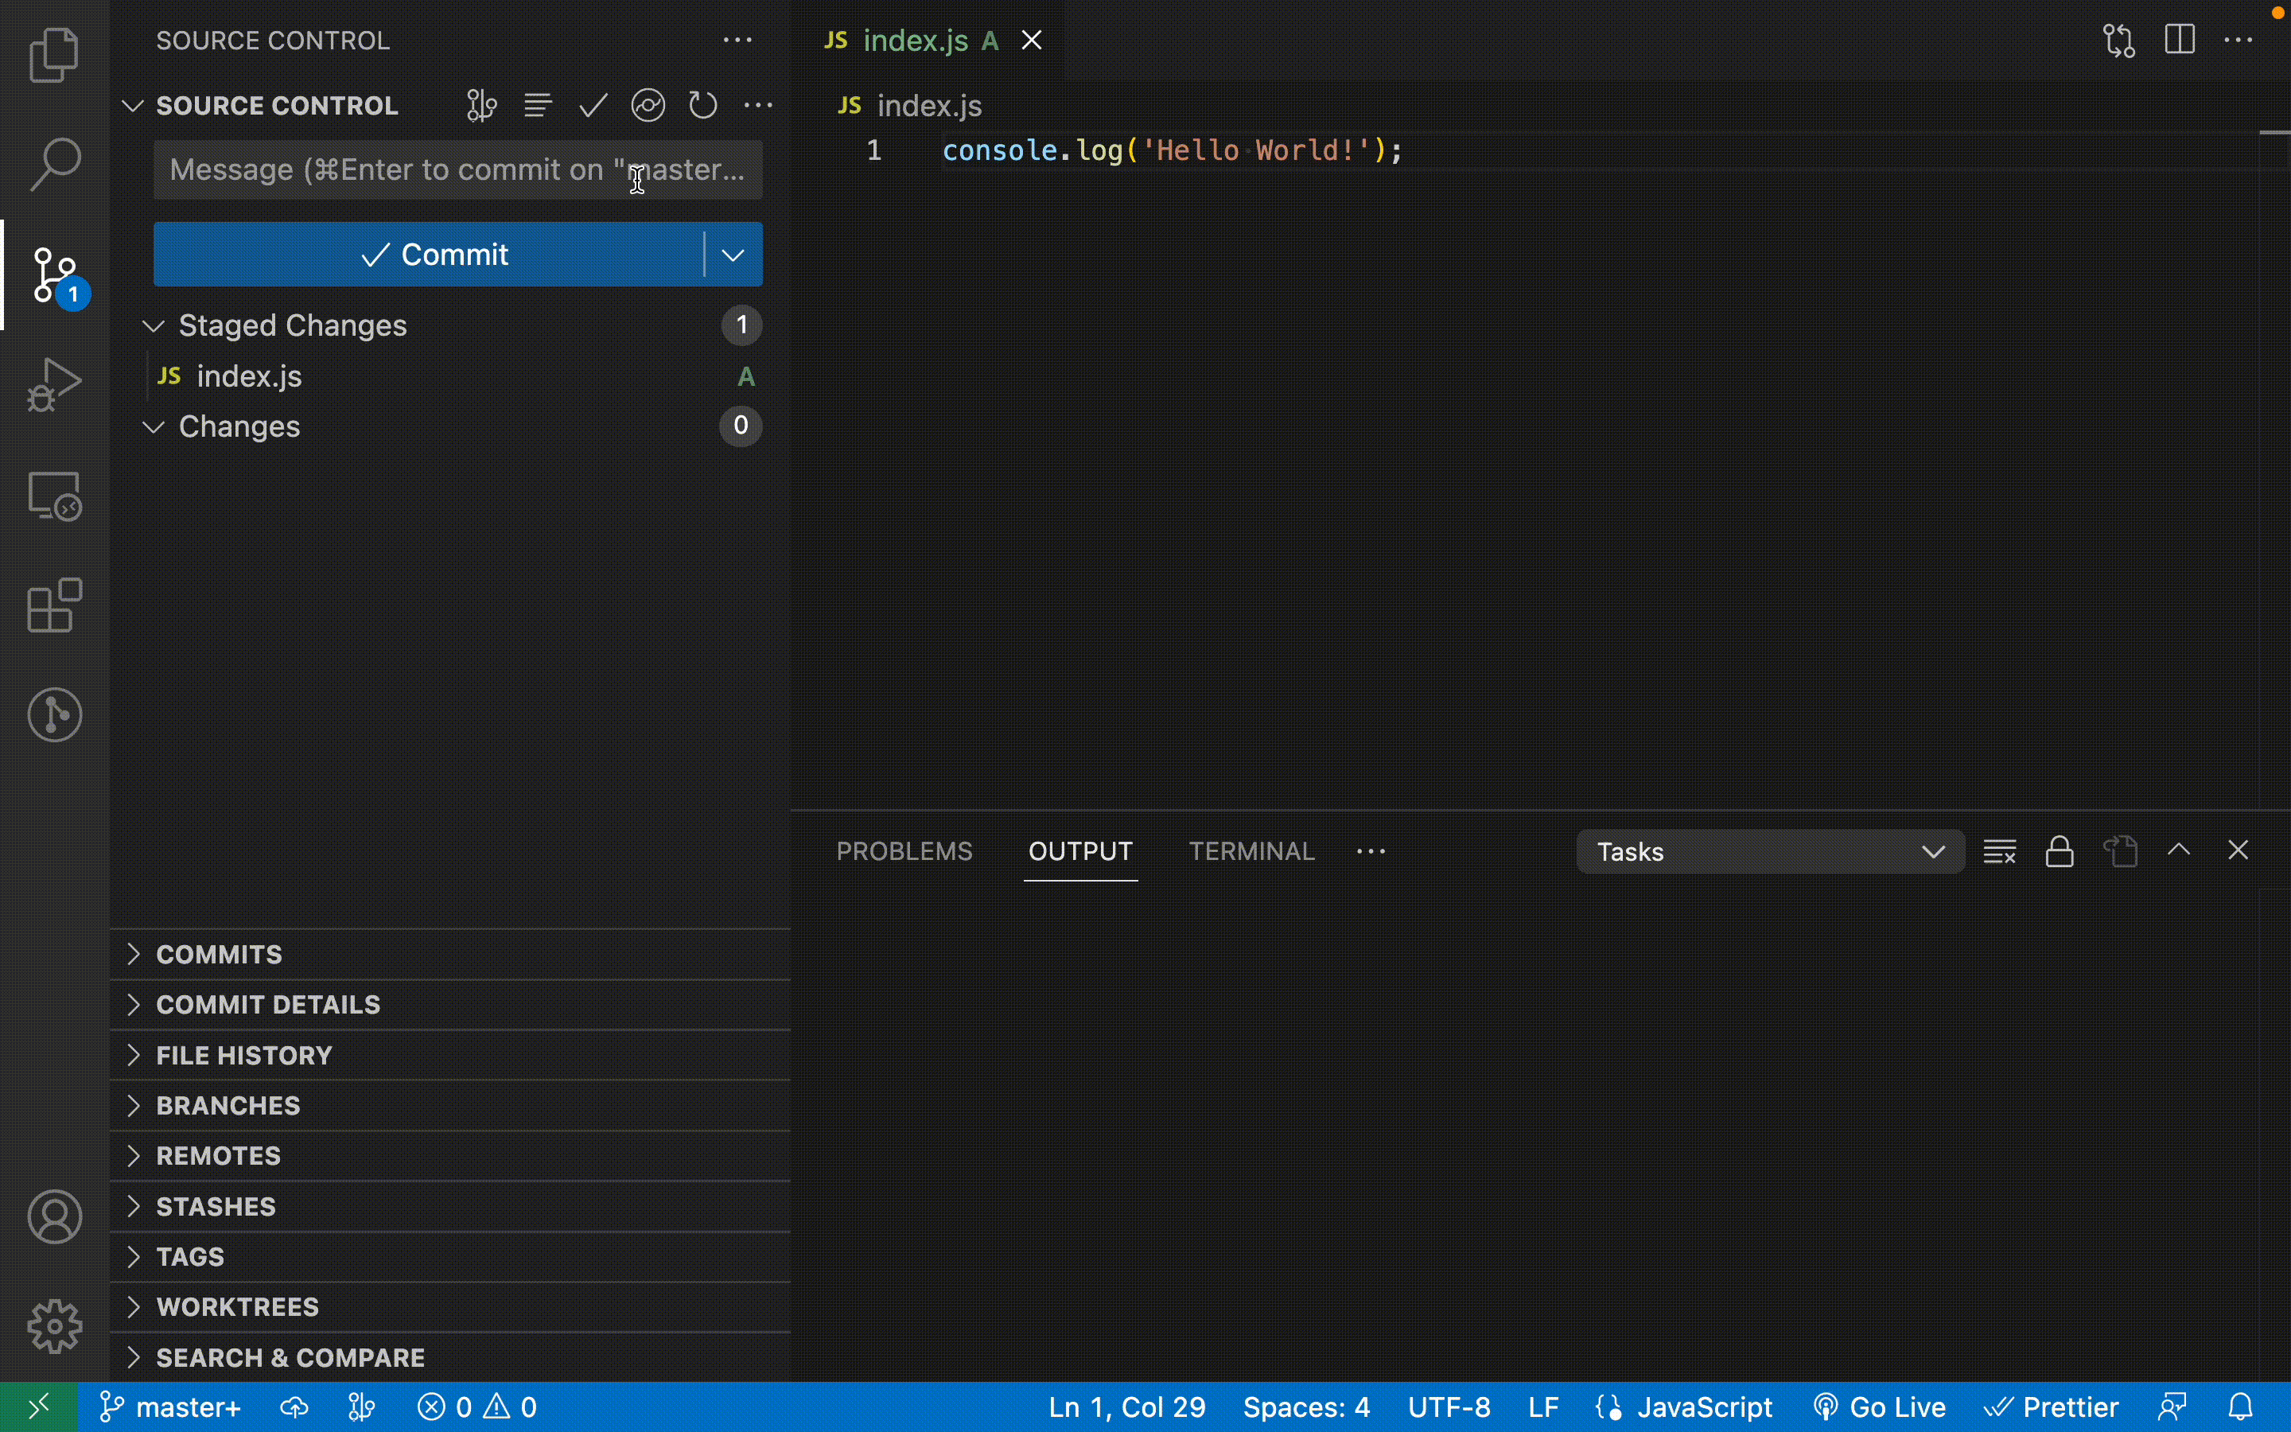The image size is (2291, 1432).
Task: Switch to the TERMINAL tab
Action: pos(1251,851)
